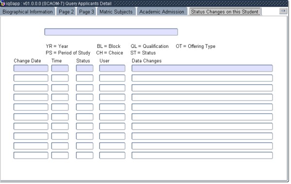Click first row User field
This screenshot has width=291, height=184.
pyautogui.click(x=112, y=68)
